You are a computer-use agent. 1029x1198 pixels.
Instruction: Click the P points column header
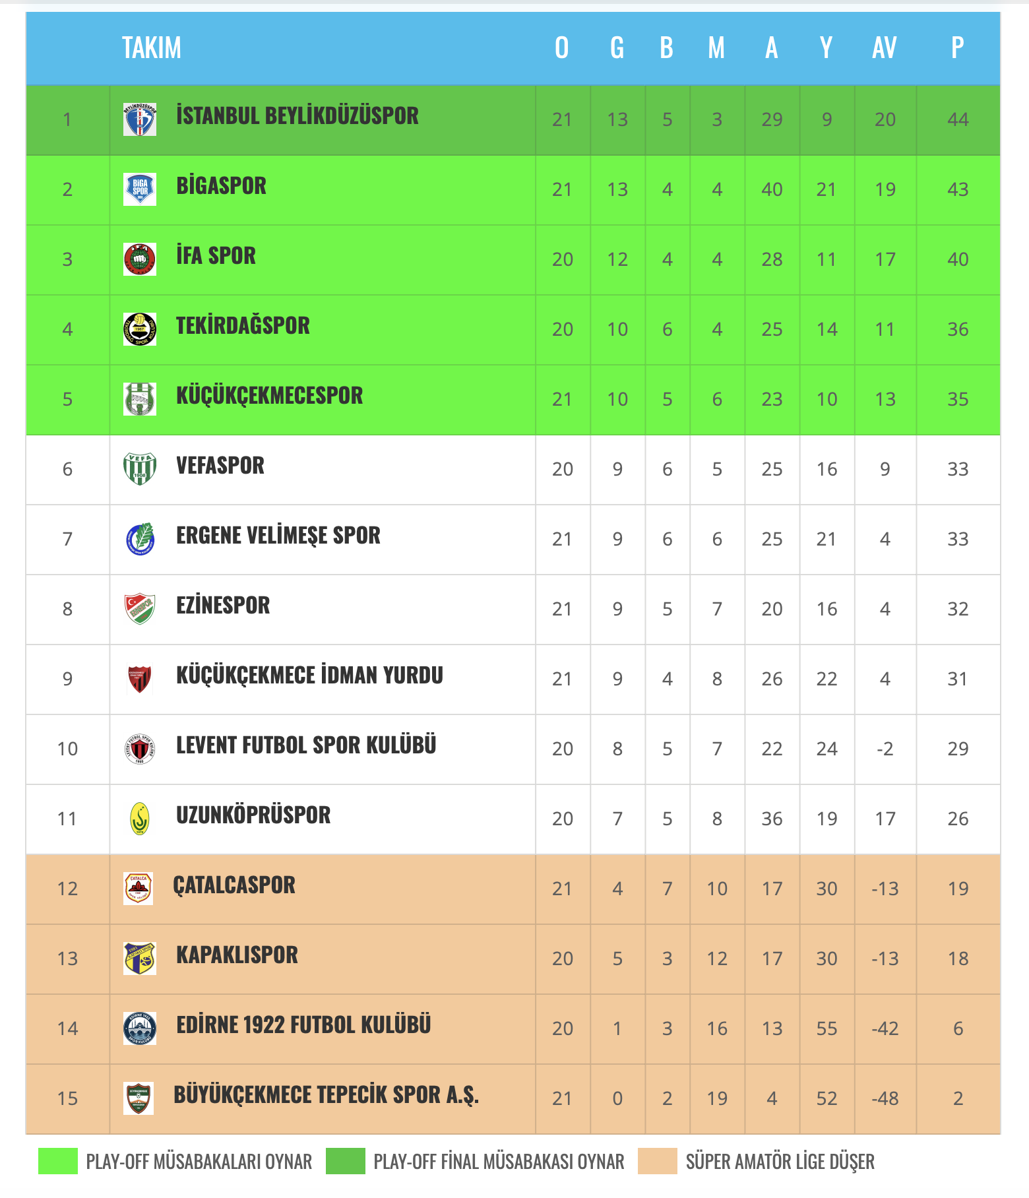point(958,48)
